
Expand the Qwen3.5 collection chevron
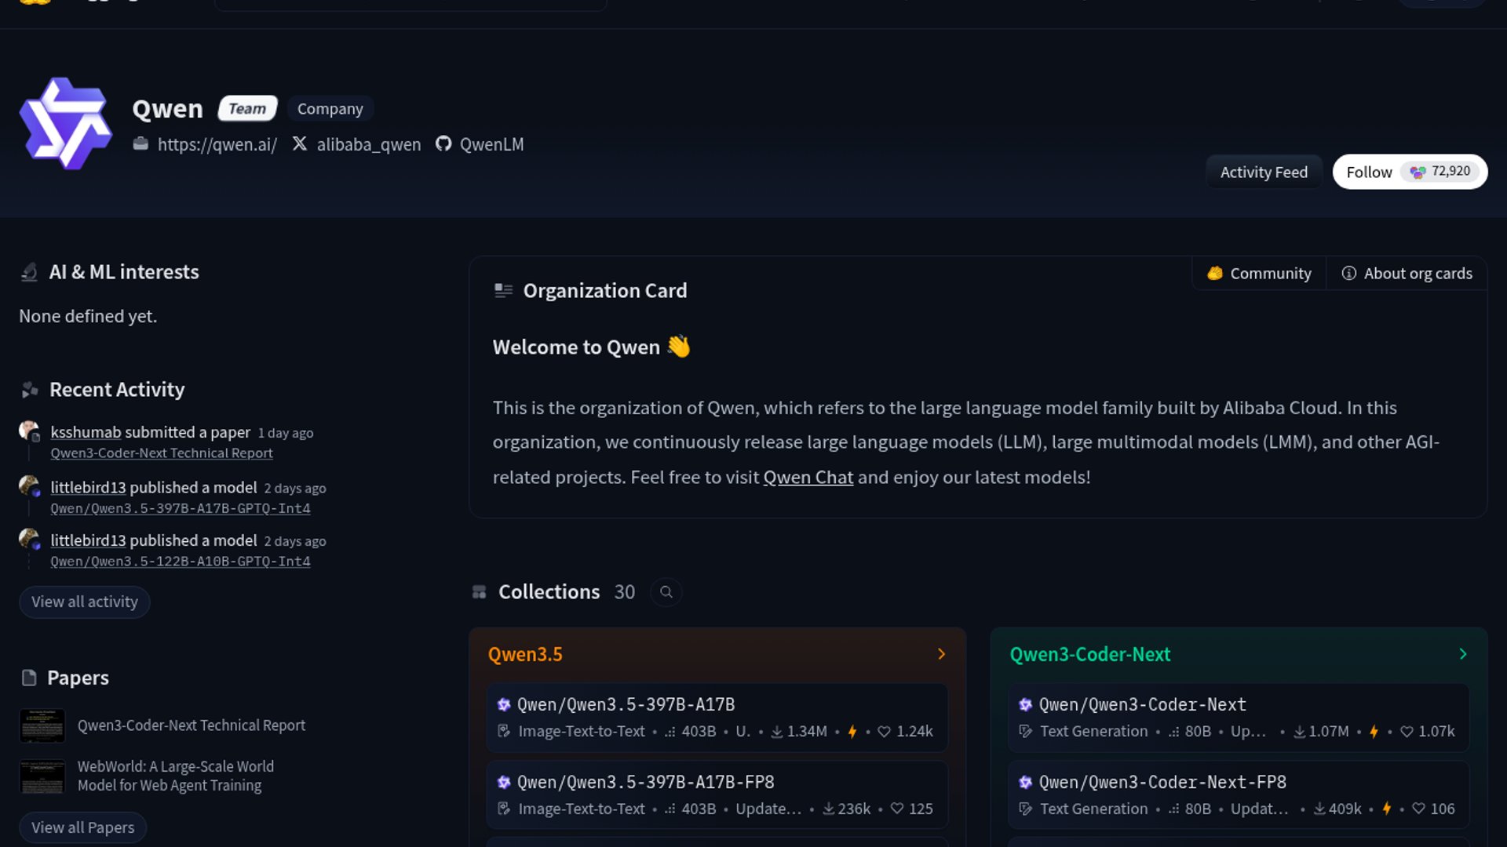point(941,654)
